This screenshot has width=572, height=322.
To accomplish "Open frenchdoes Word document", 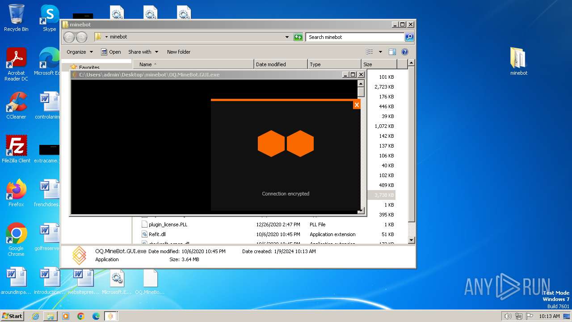I will coord(48,193).
